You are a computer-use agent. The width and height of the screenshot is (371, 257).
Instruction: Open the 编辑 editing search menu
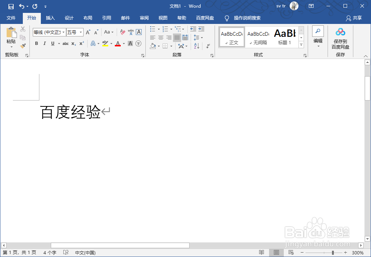coord(318,36)
